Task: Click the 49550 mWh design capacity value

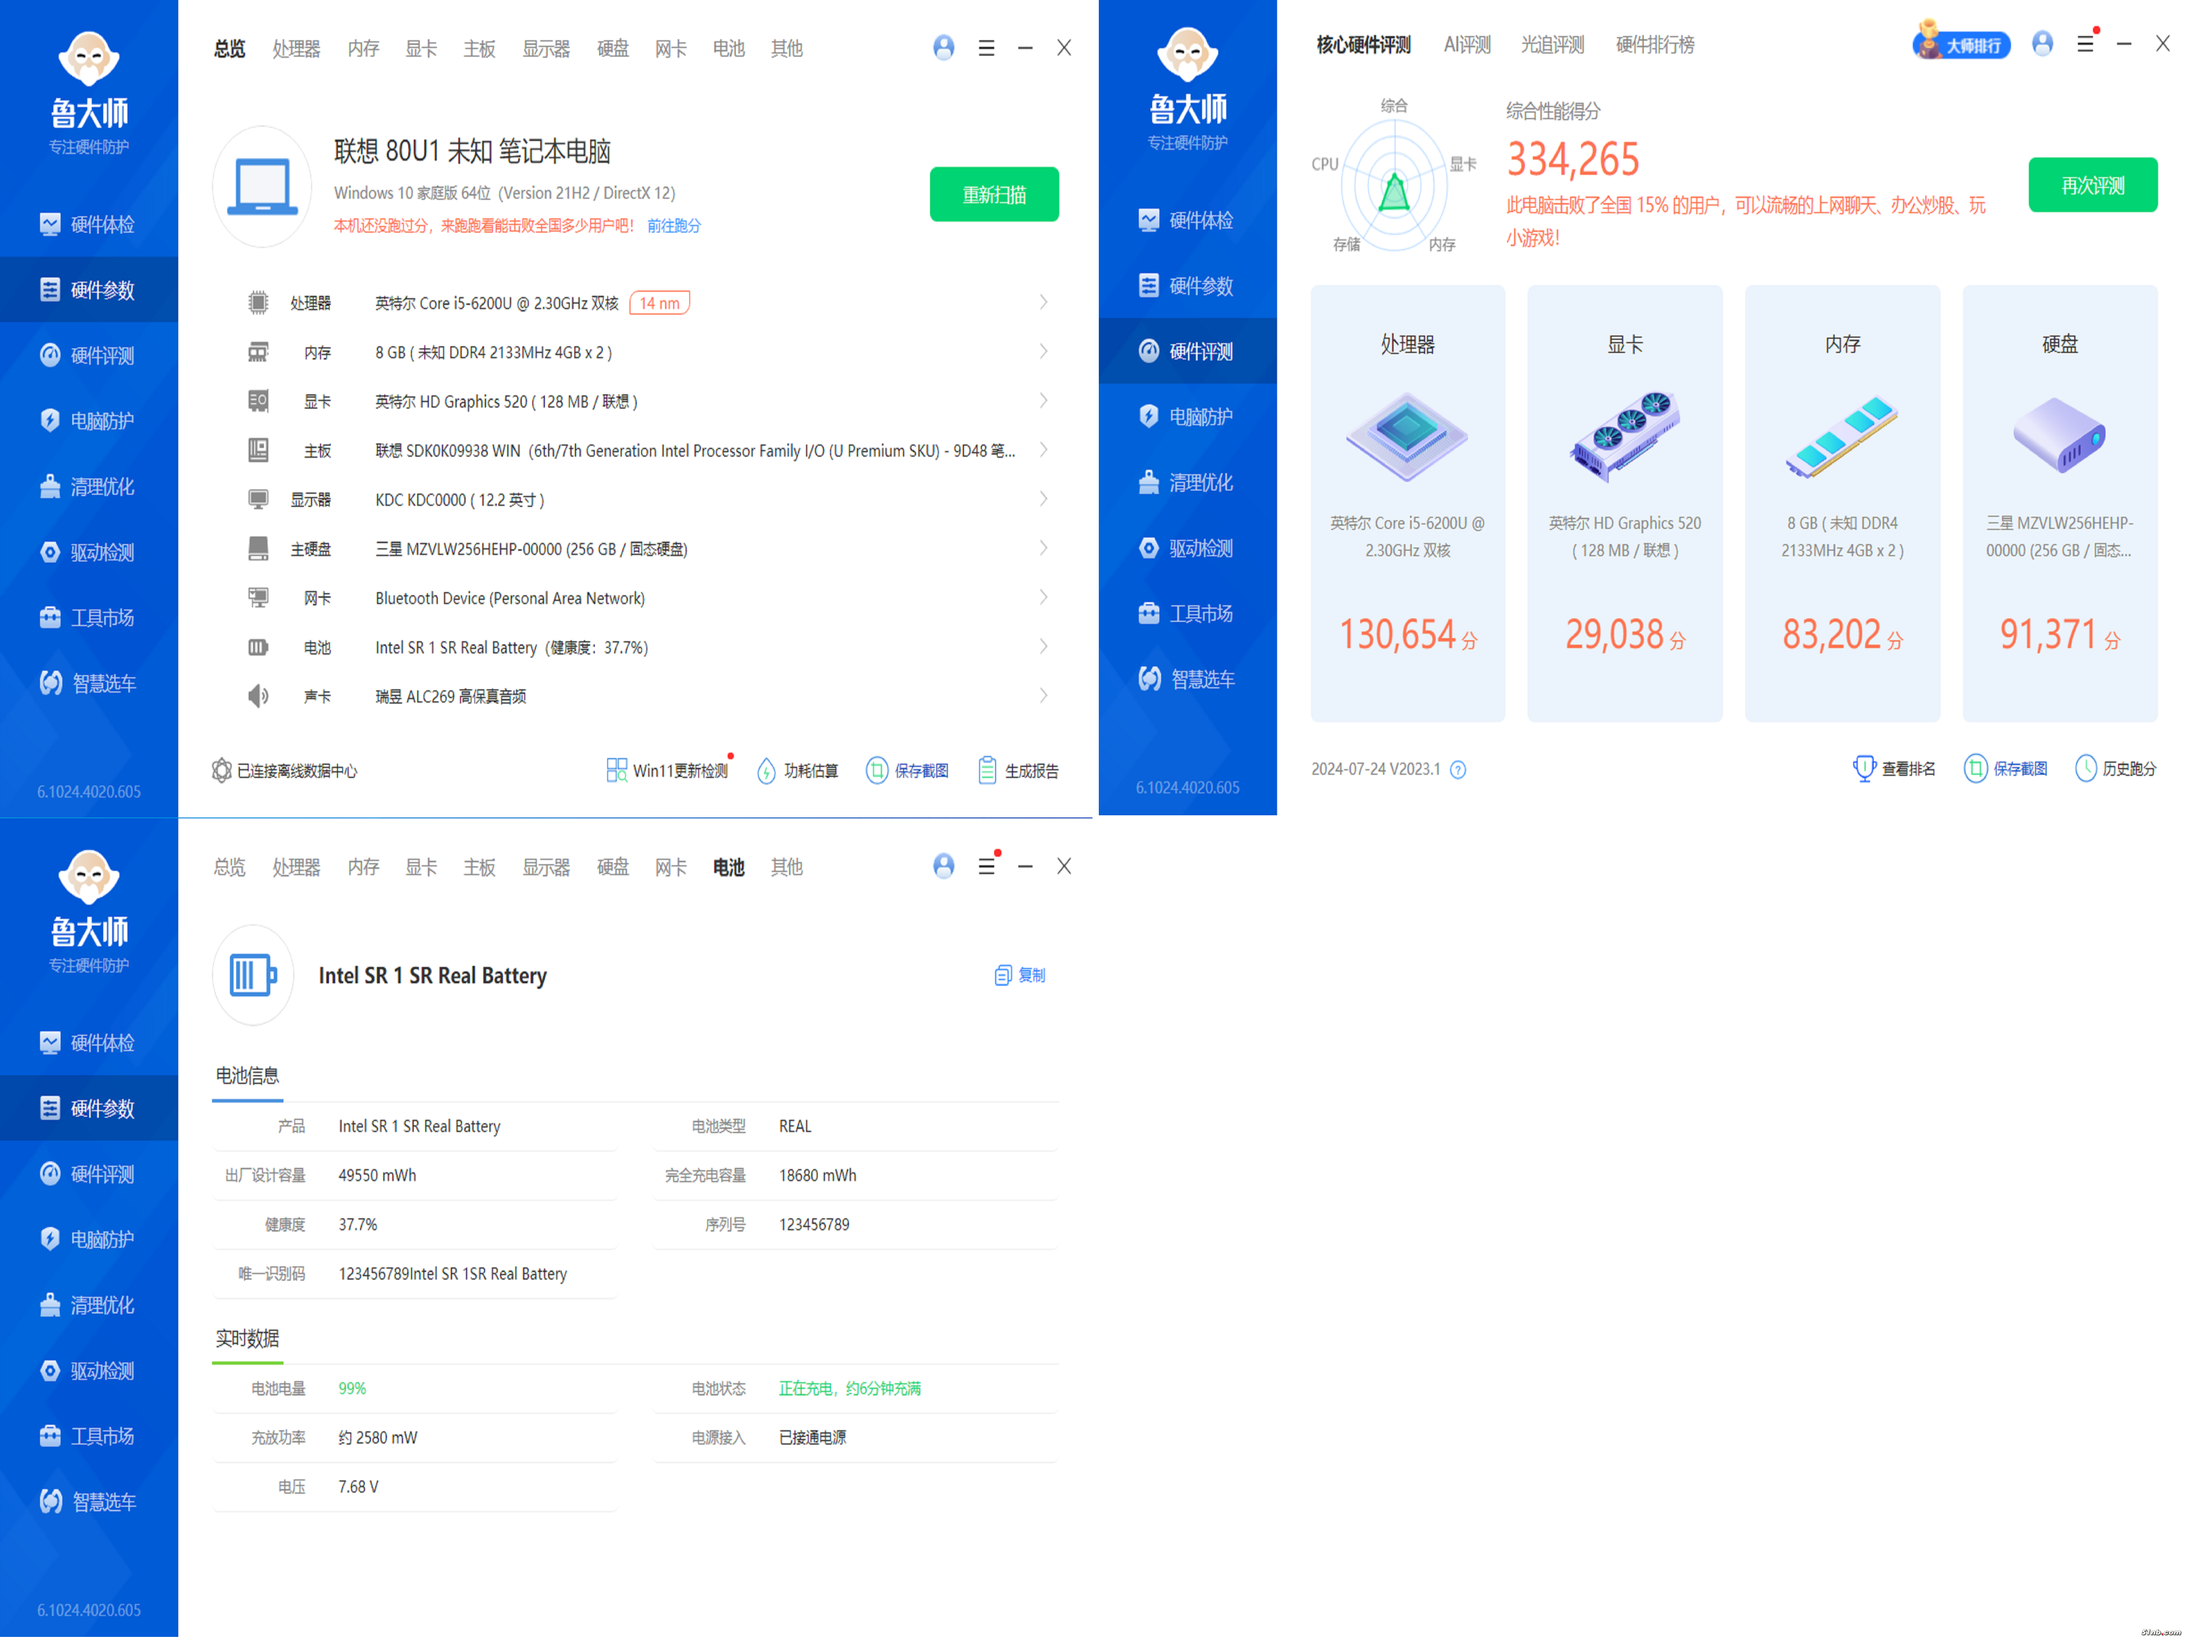Action: coord(377,1176)
